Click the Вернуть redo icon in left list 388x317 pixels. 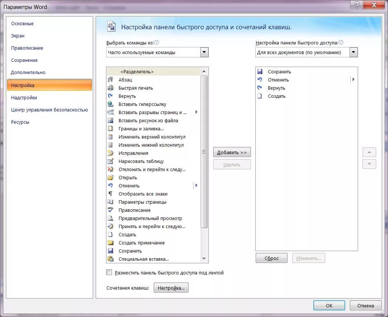point(110,96)
